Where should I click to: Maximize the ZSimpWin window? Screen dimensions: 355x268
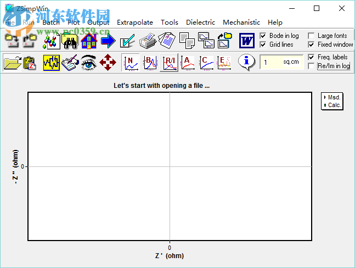(x=317, y=8)
